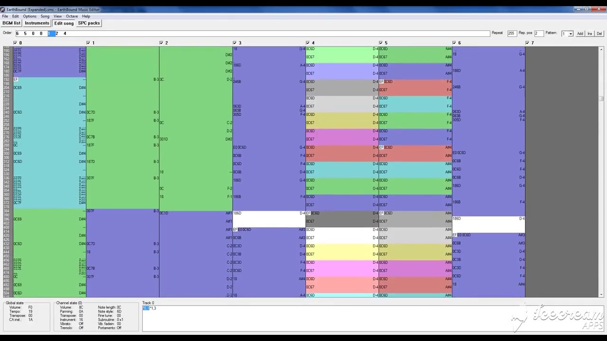Click the pattern editor vertical scrollbar thumb

pos(601,99)
